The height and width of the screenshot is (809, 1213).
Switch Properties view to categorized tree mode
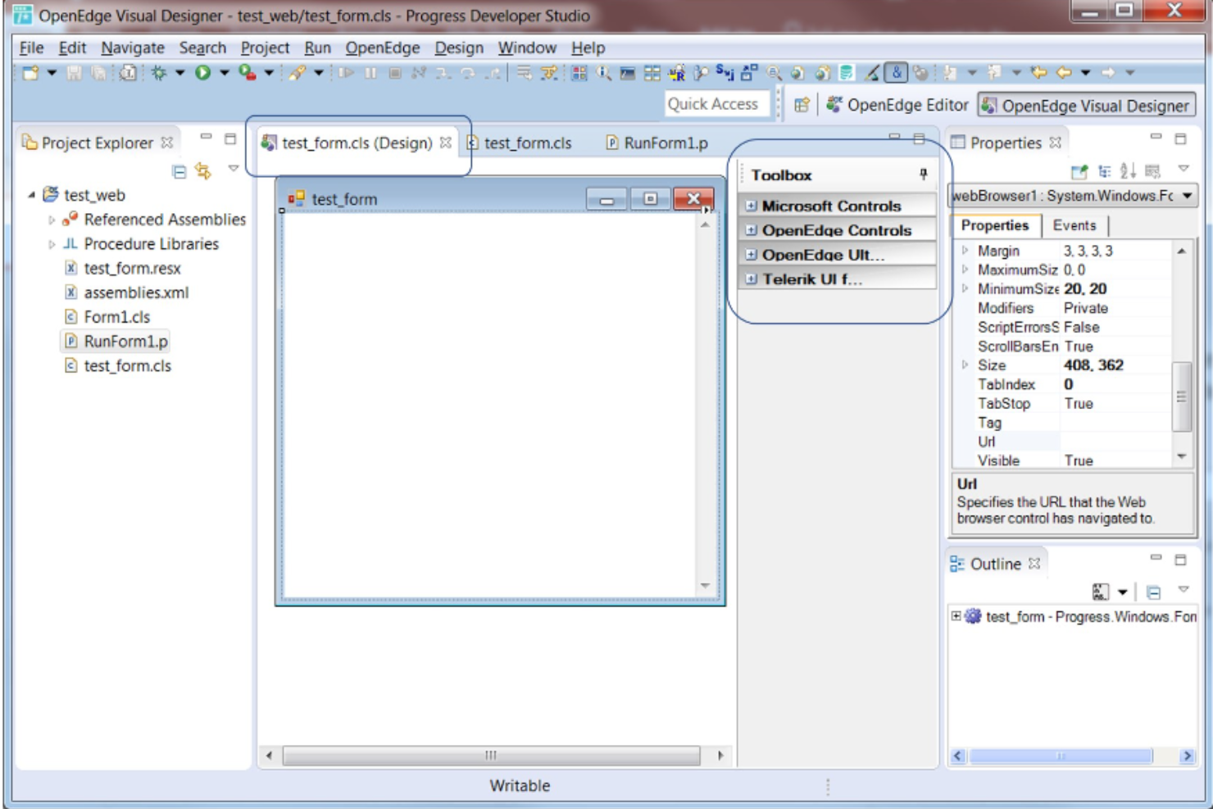[x=1105, y=170]
